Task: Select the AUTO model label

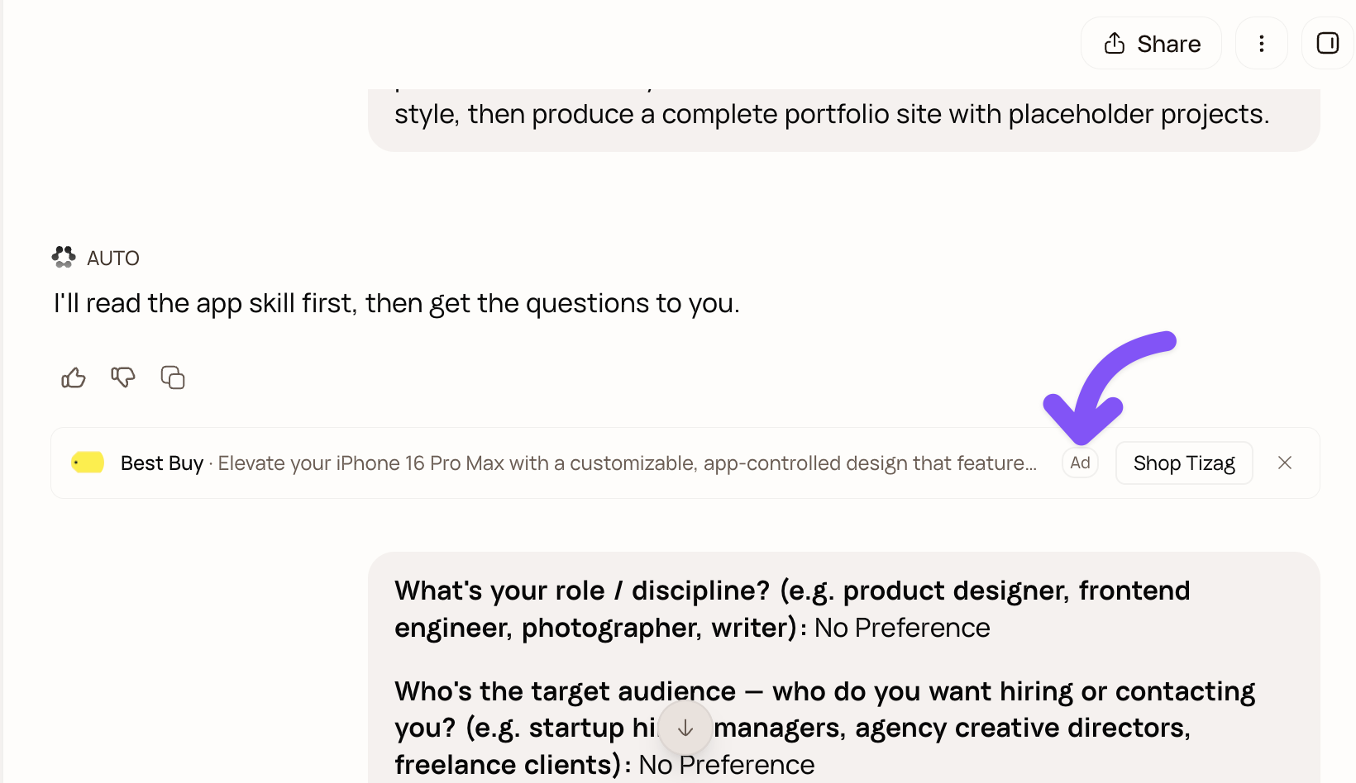Action: coord(113,259)
